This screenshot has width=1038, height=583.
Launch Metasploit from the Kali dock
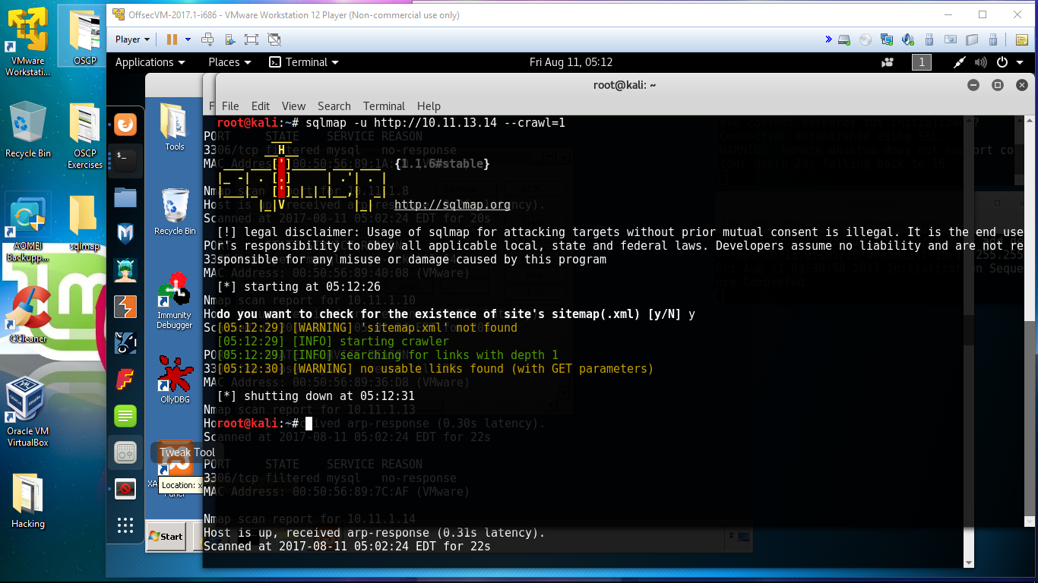pyautogui.click(x=125, y=234)
